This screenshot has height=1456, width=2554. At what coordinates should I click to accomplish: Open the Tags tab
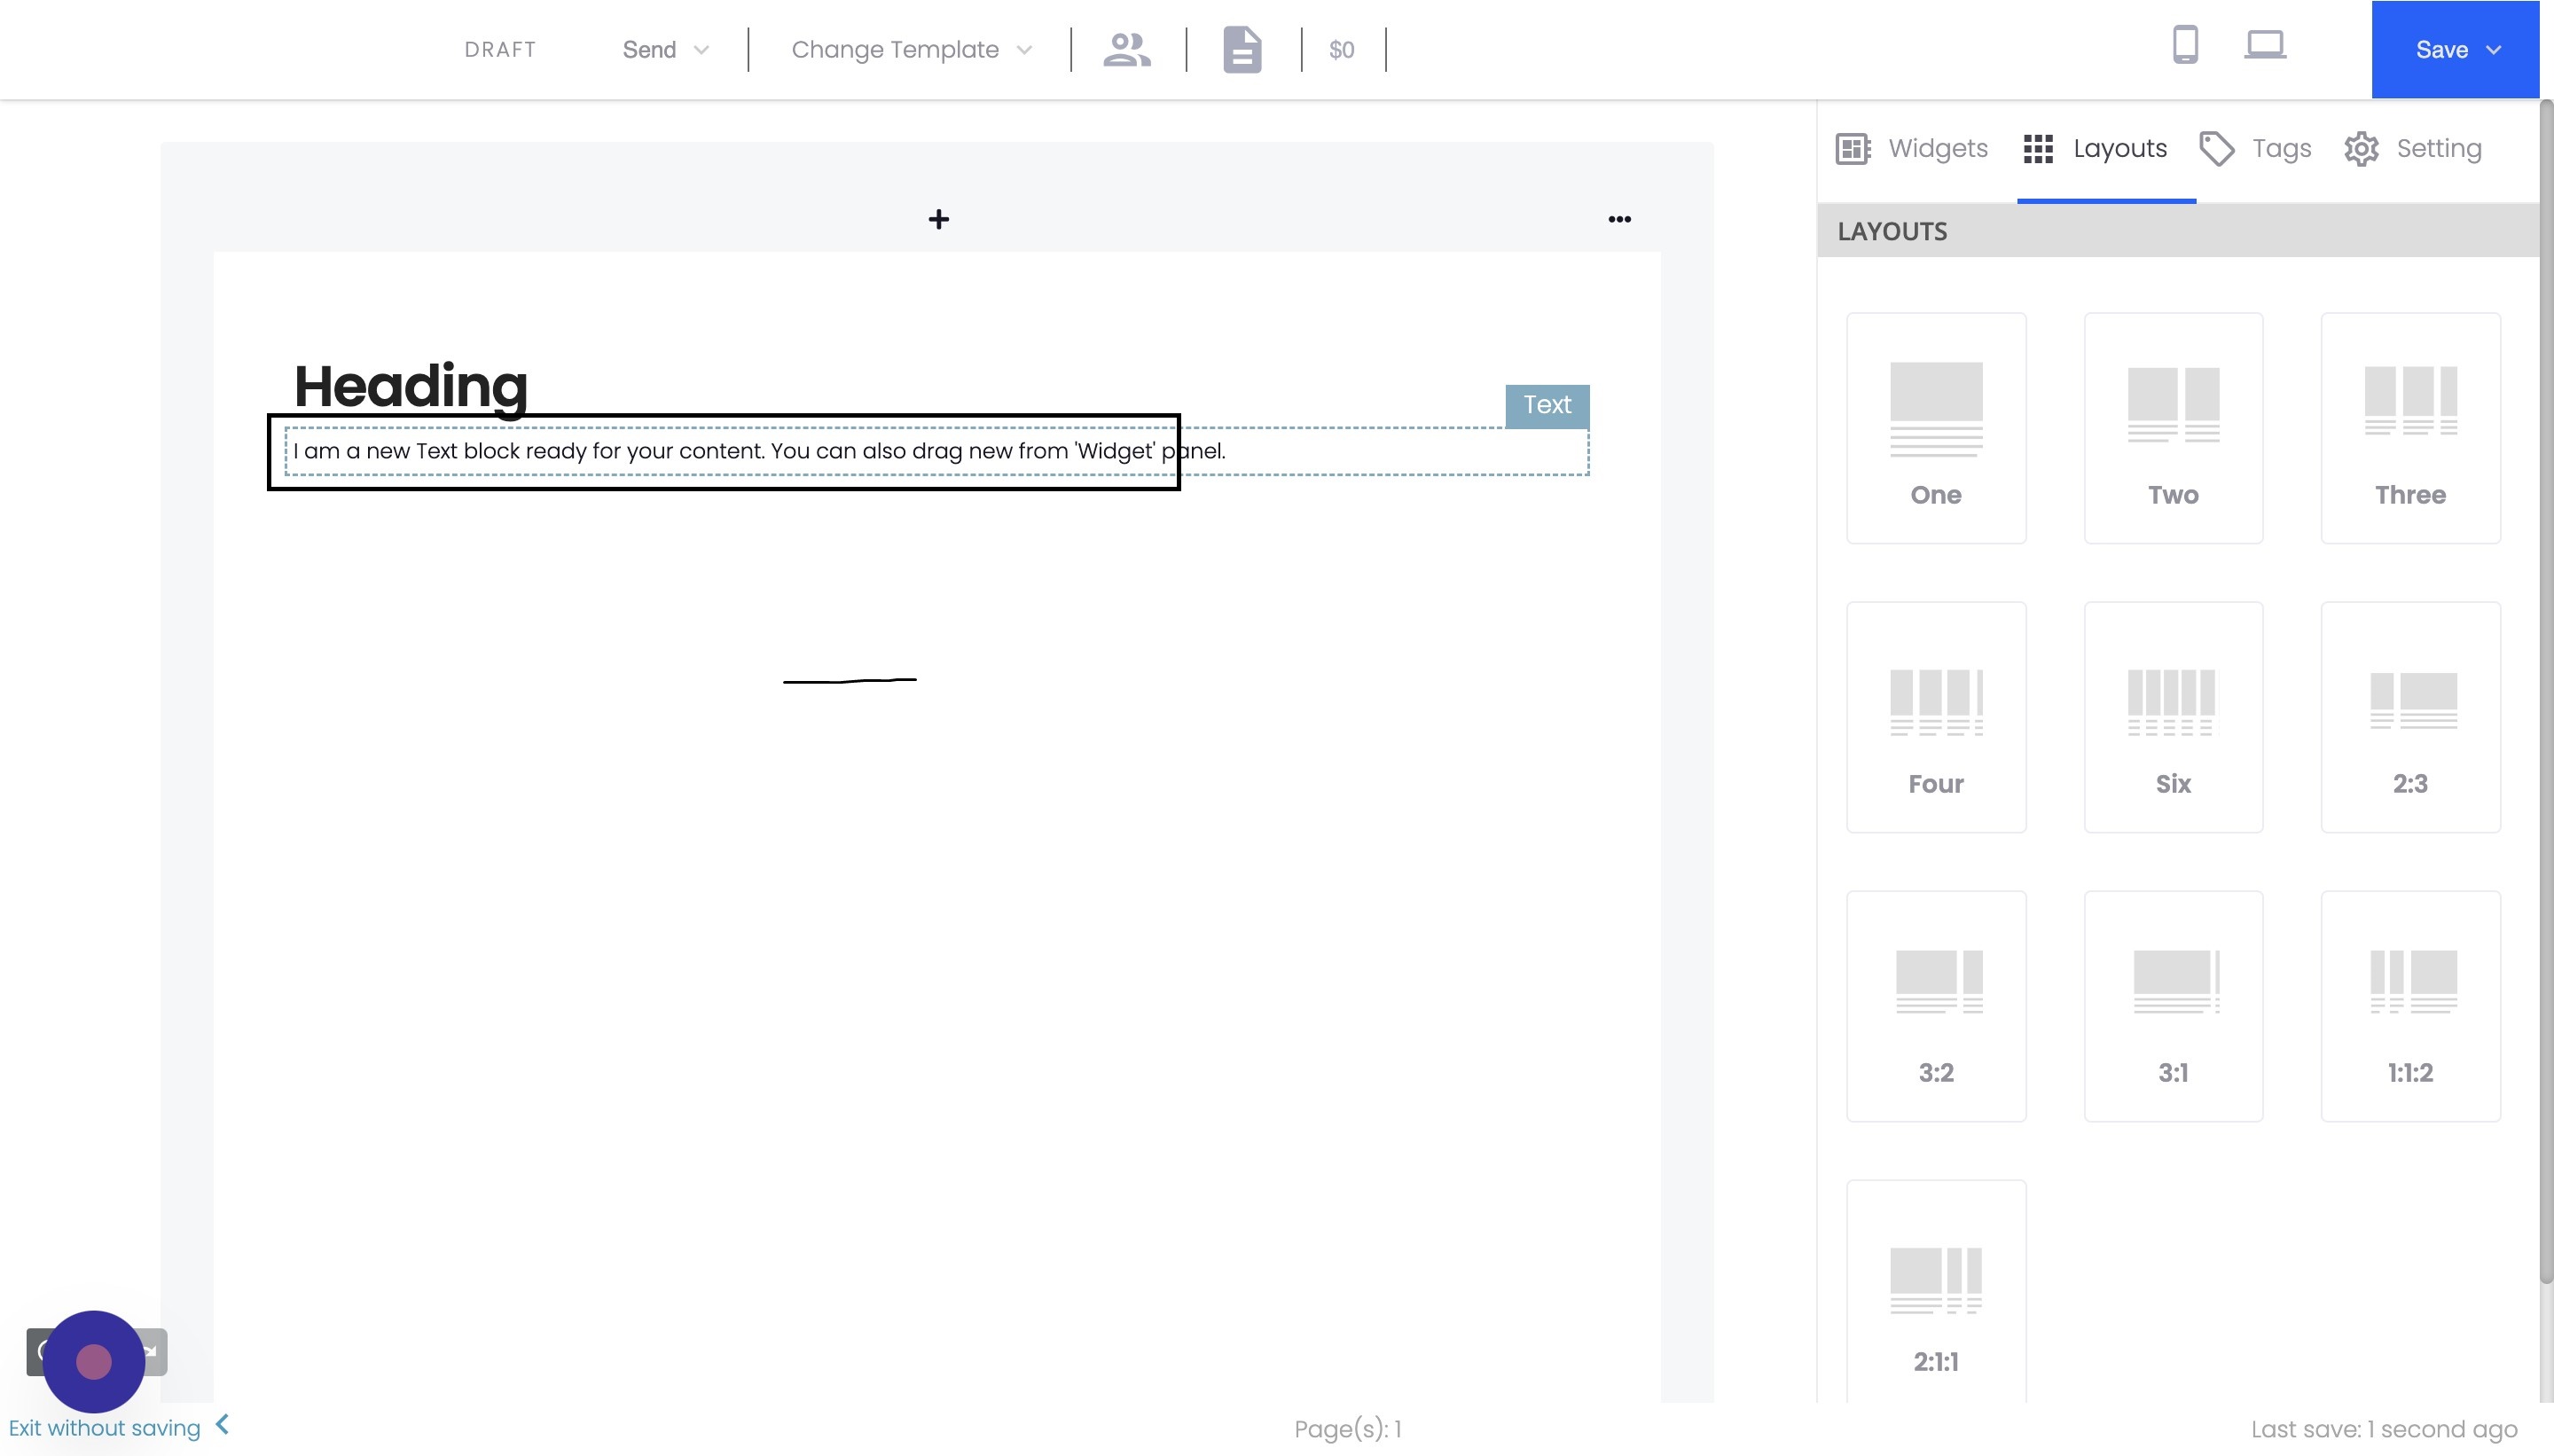coord(2256,148)
